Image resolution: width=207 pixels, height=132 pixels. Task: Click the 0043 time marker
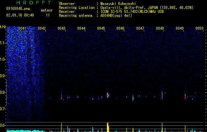pyautogui.click(x=62, y=28)
